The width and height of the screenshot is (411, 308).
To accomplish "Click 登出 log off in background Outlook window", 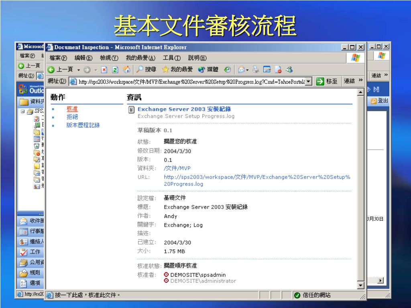I will coord(379,101).
